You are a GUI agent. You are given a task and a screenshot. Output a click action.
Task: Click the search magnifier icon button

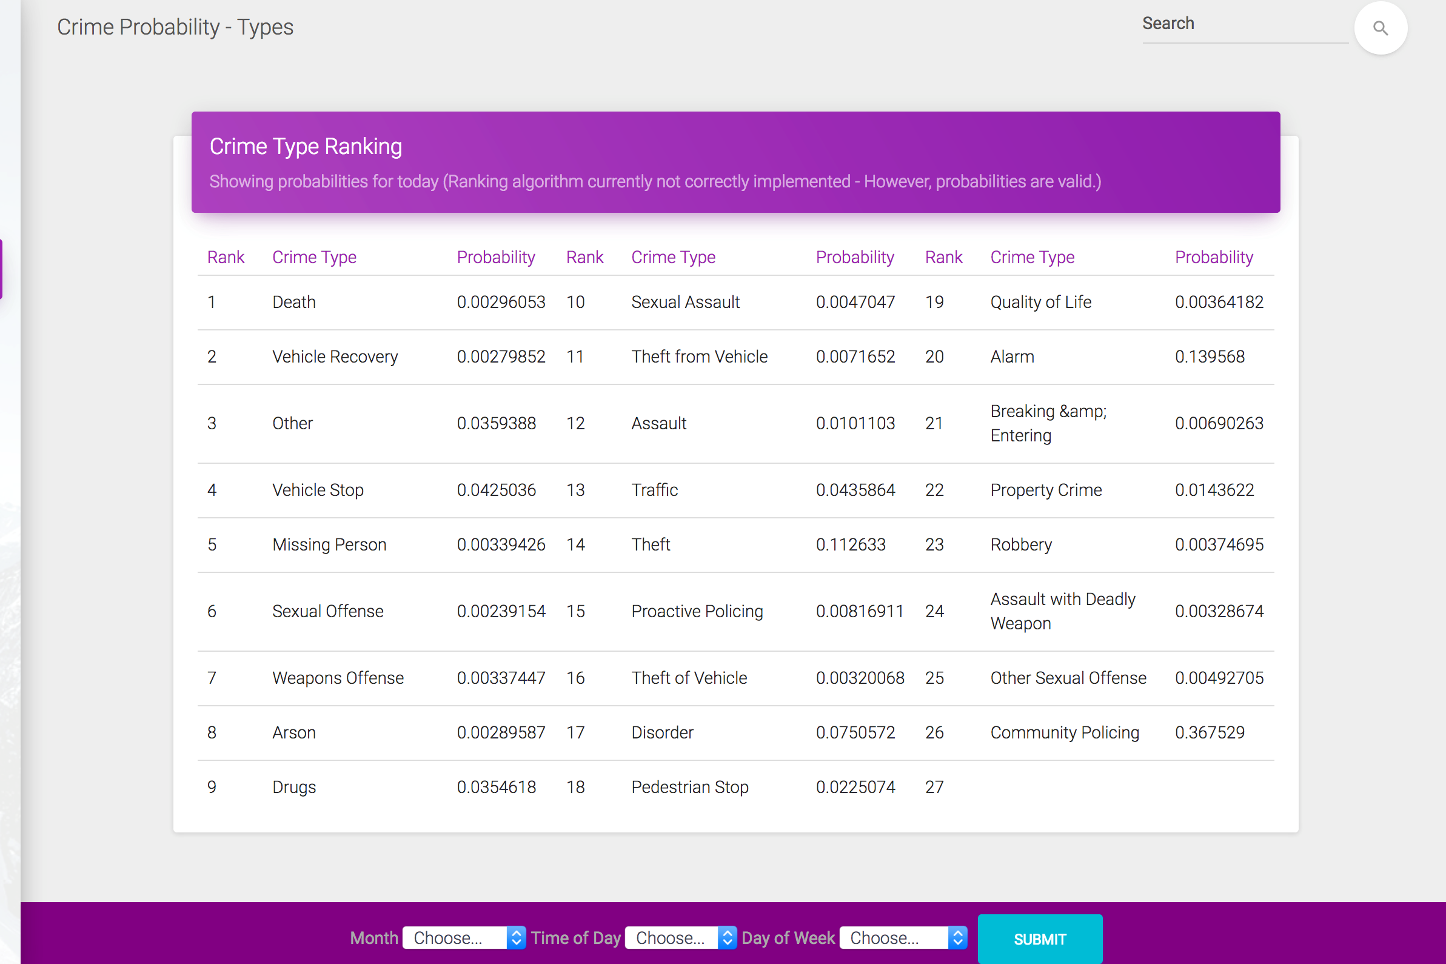tap(1380, 28)
